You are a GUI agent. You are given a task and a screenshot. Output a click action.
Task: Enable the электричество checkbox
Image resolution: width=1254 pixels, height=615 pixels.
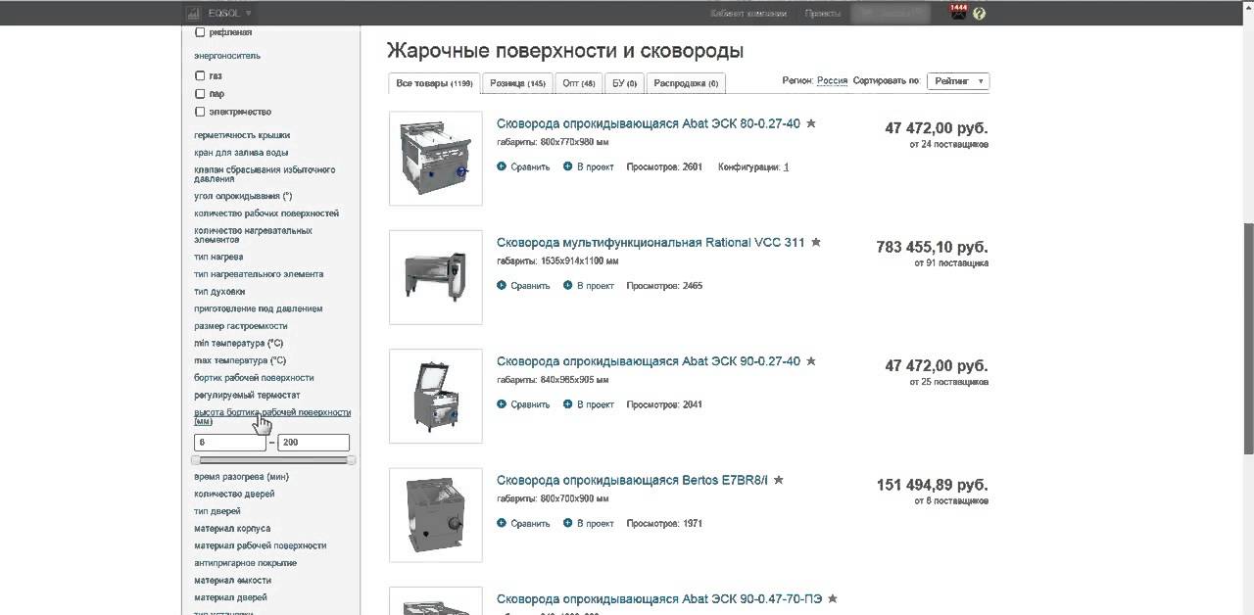[201, 112]
